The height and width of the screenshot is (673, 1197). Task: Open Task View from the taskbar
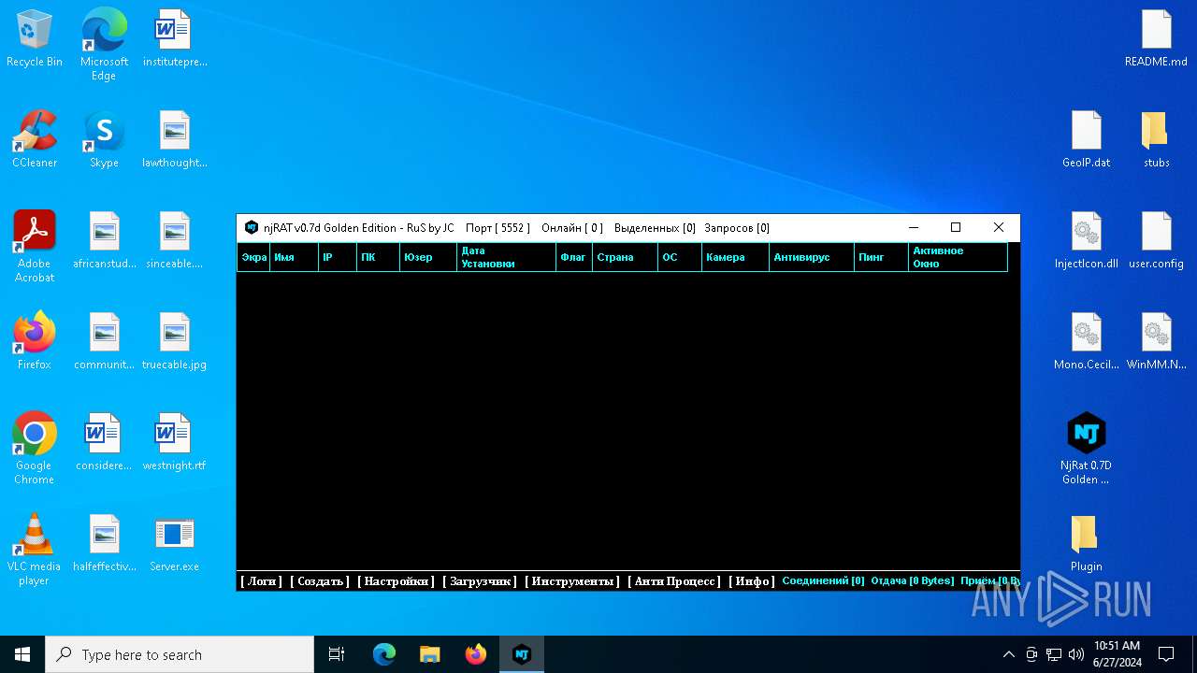pyautogui.click(x=337, y=654)
